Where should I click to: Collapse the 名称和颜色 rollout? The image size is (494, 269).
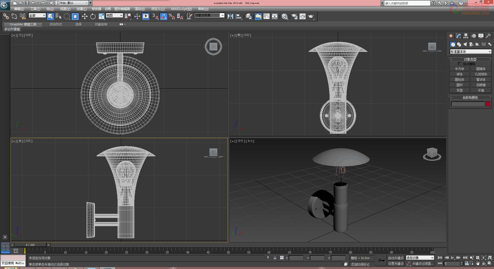pos(470,98)
